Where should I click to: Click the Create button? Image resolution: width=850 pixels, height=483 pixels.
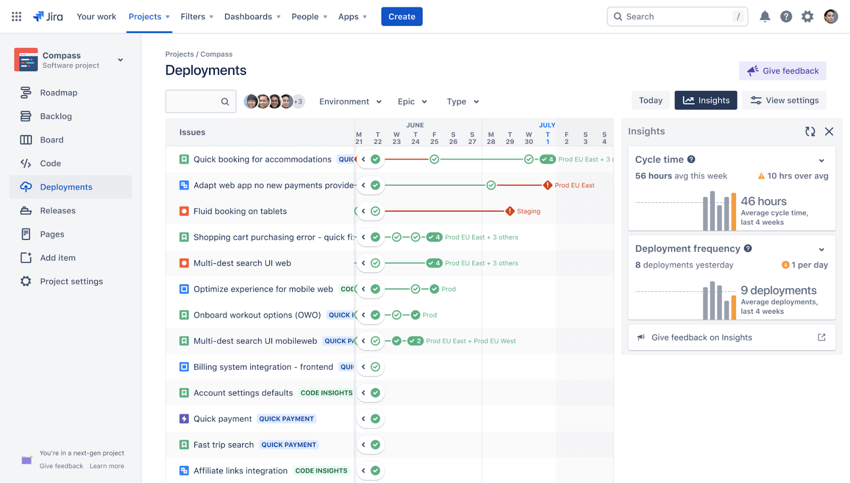click(x=401, y=16)
